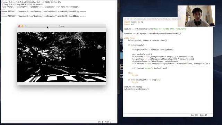Click the editor window title "lynxComputerVisionWithPython009.py"
Viewport: 222px width, 125px height.
pyautogui.click(x=152, y=19)
